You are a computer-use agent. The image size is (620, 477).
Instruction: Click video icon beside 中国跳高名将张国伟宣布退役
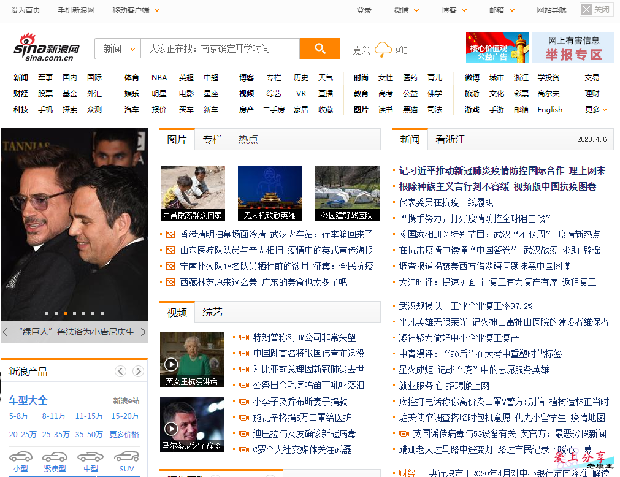click(244, 353)
